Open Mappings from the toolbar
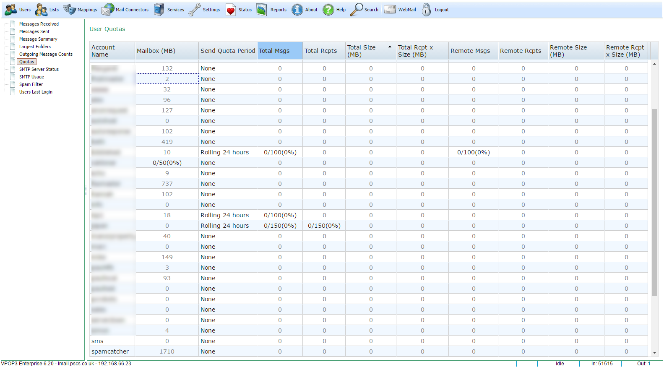This screenshot has width=664, height=367. pos(70,10)
